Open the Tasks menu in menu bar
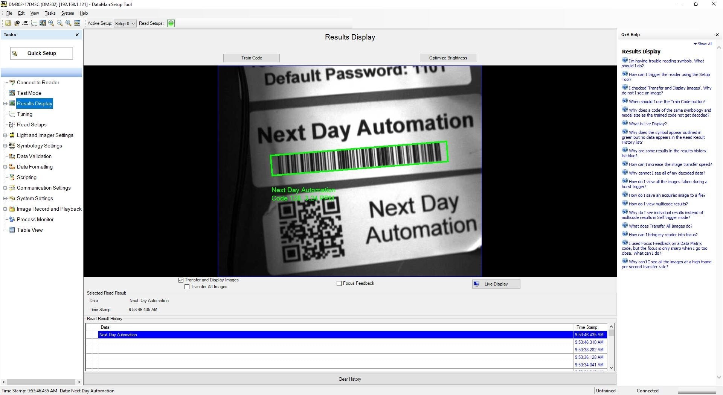 point(50,13)
